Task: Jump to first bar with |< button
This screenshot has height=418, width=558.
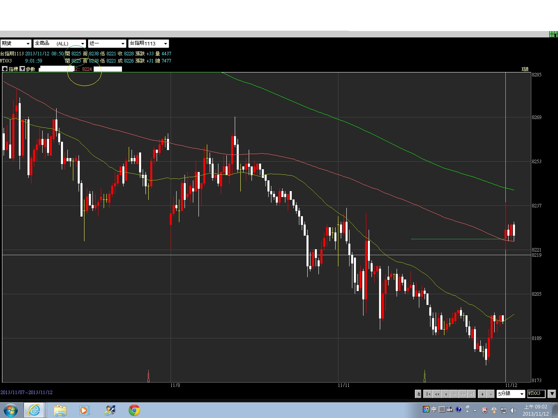Action: [428, 394]
